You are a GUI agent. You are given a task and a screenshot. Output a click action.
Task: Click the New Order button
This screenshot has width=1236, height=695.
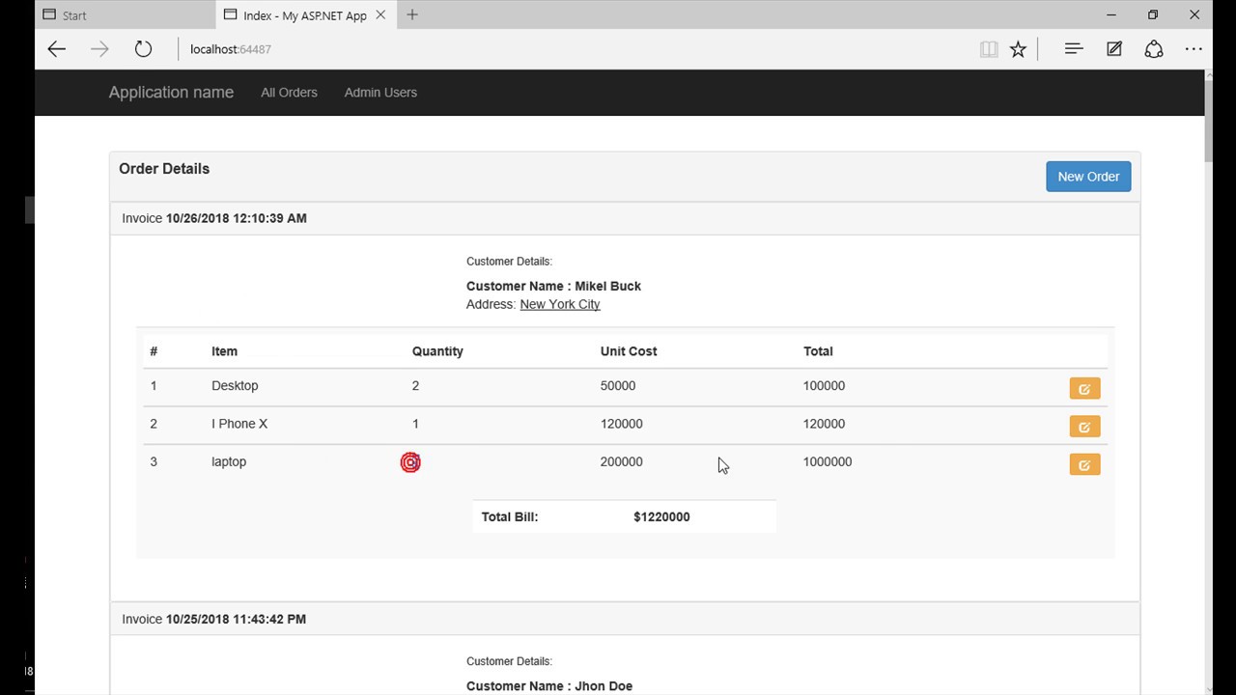(1088, 177)
